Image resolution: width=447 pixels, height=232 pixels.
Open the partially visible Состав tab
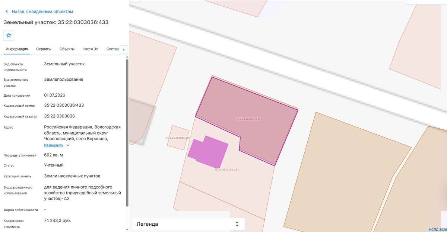[x=112, y=49]
